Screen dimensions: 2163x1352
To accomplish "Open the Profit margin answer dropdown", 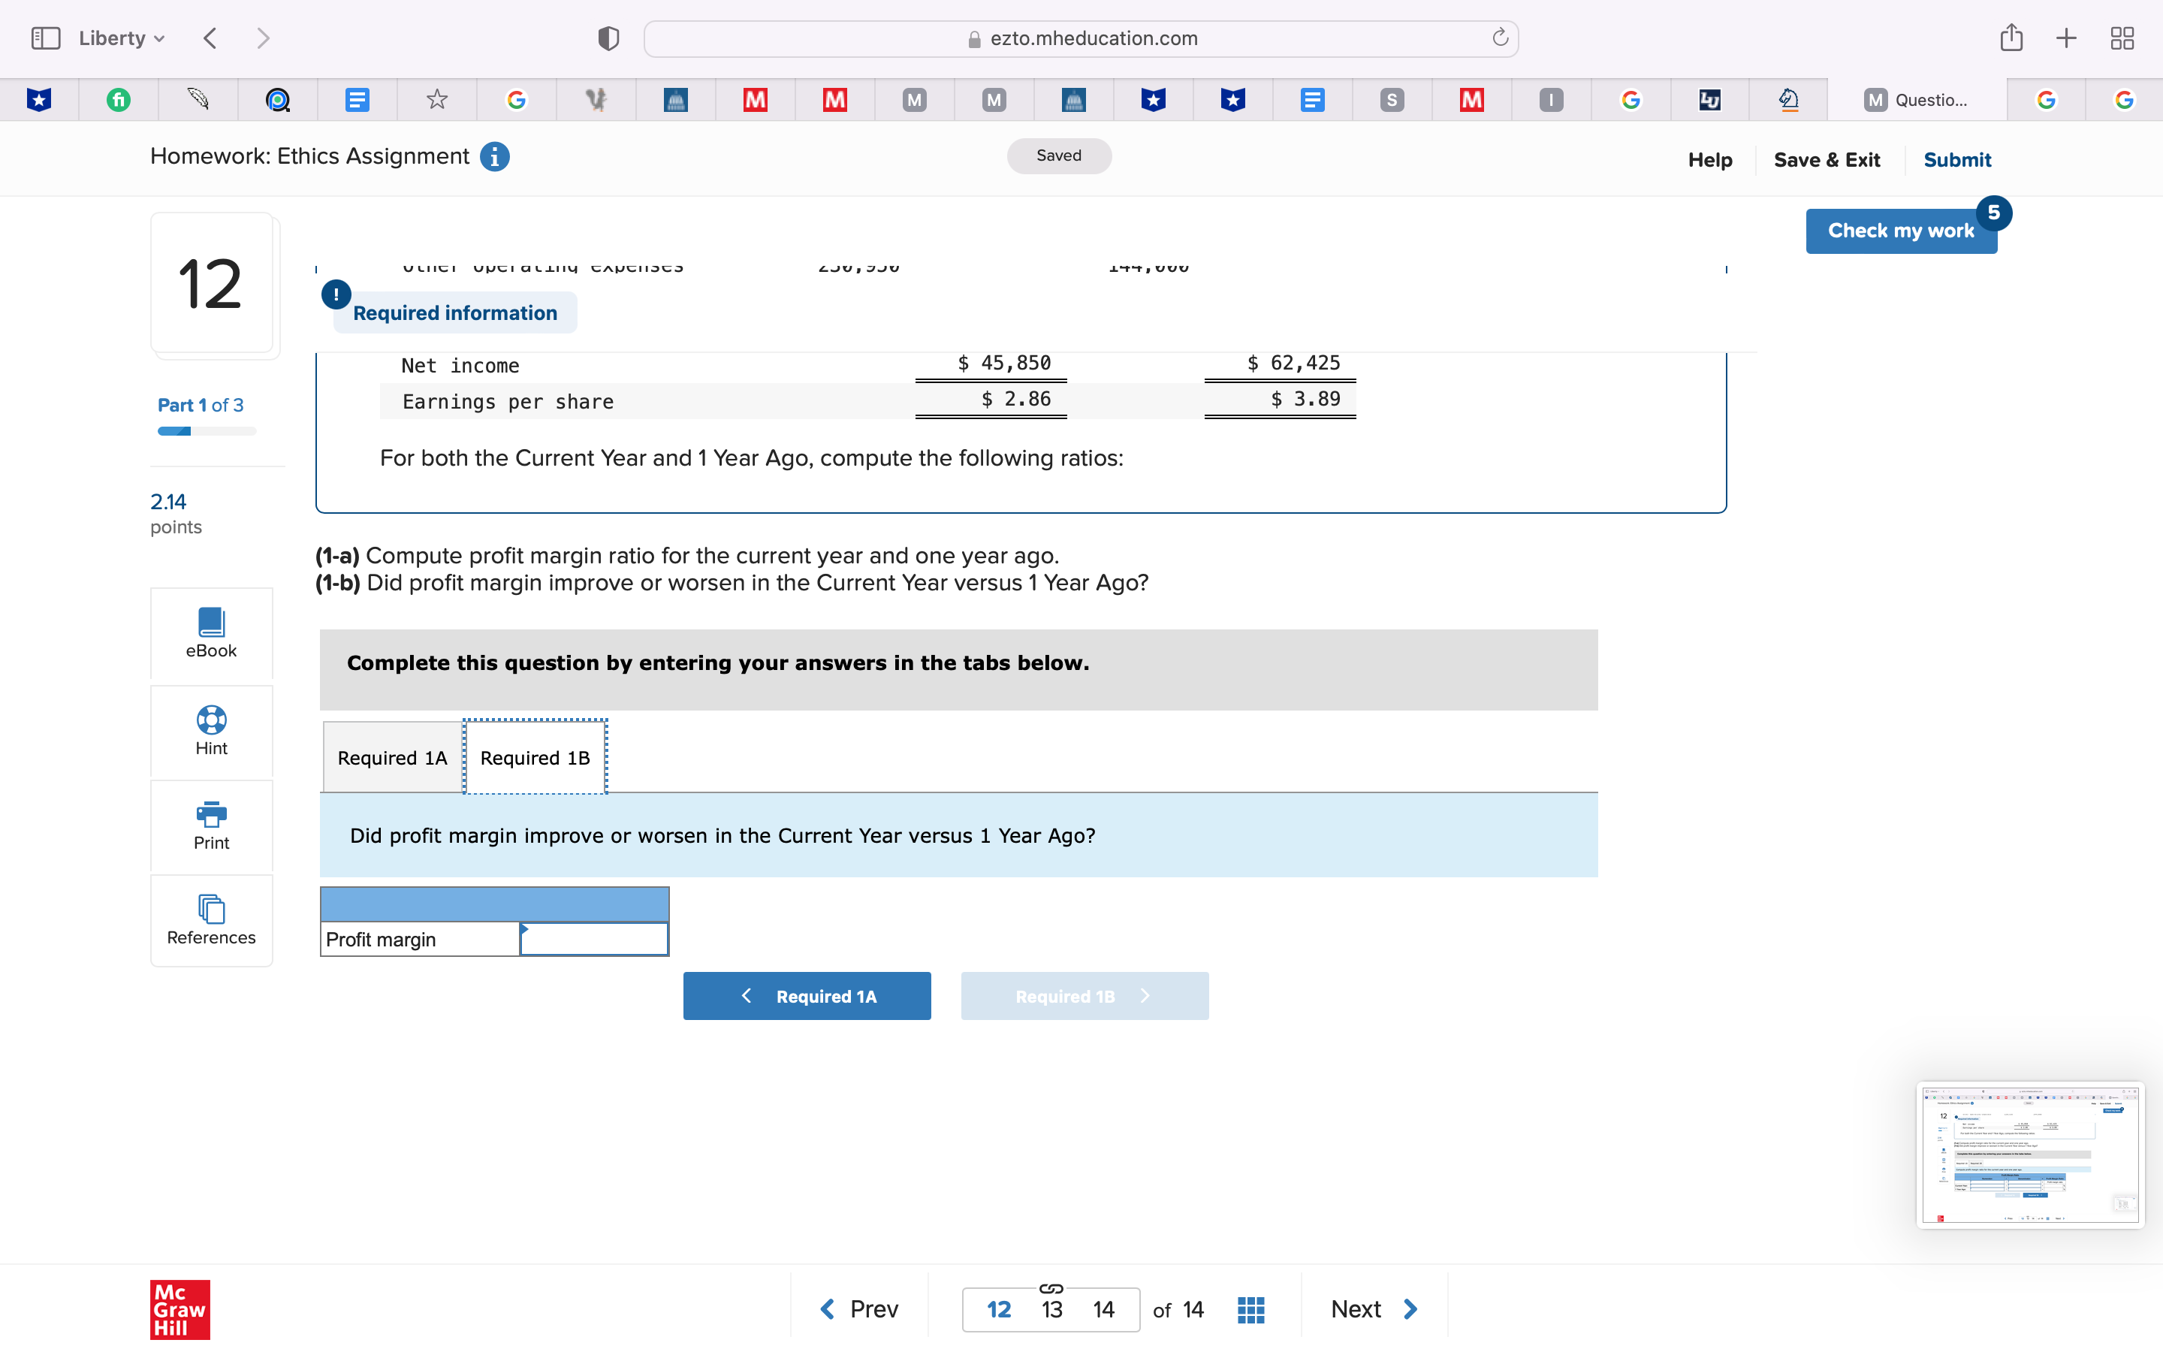I will 593,939.
